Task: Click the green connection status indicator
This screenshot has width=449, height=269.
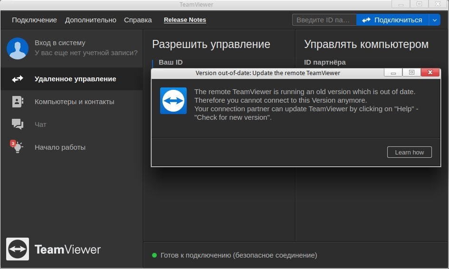Action: coord(154,255)
